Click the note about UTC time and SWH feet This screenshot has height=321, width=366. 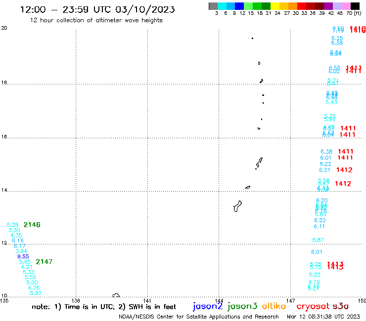pyautogui.click(x=104, y=307)
